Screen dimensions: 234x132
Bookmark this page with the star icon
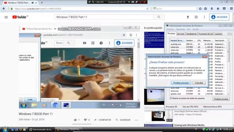[200, 9]
